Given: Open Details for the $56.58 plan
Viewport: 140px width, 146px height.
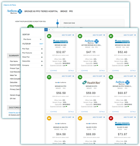Looking at the screenshot, I should click(x=71, y=112).
